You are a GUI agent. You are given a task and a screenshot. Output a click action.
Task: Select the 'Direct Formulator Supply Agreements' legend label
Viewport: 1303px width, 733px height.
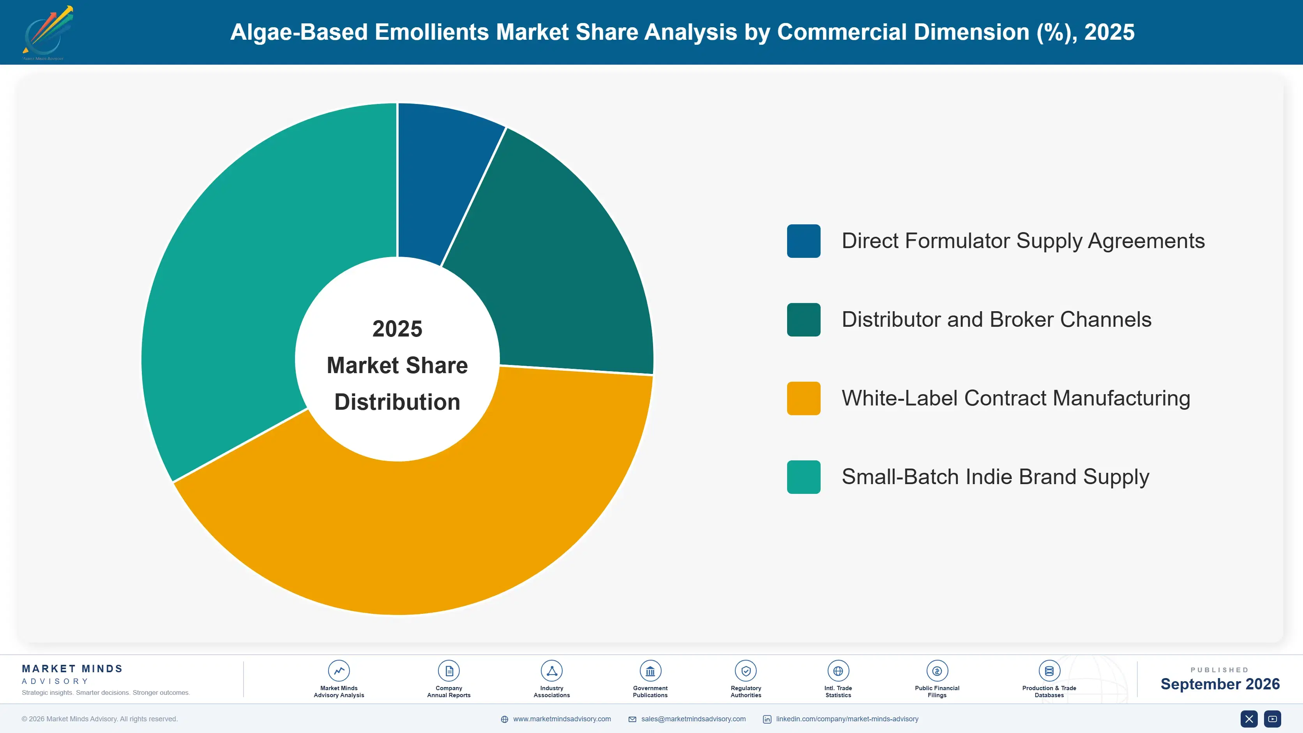[1023, 241]
